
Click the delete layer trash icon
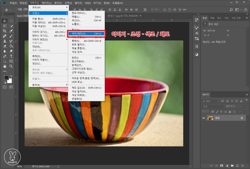tap(242, 165)
